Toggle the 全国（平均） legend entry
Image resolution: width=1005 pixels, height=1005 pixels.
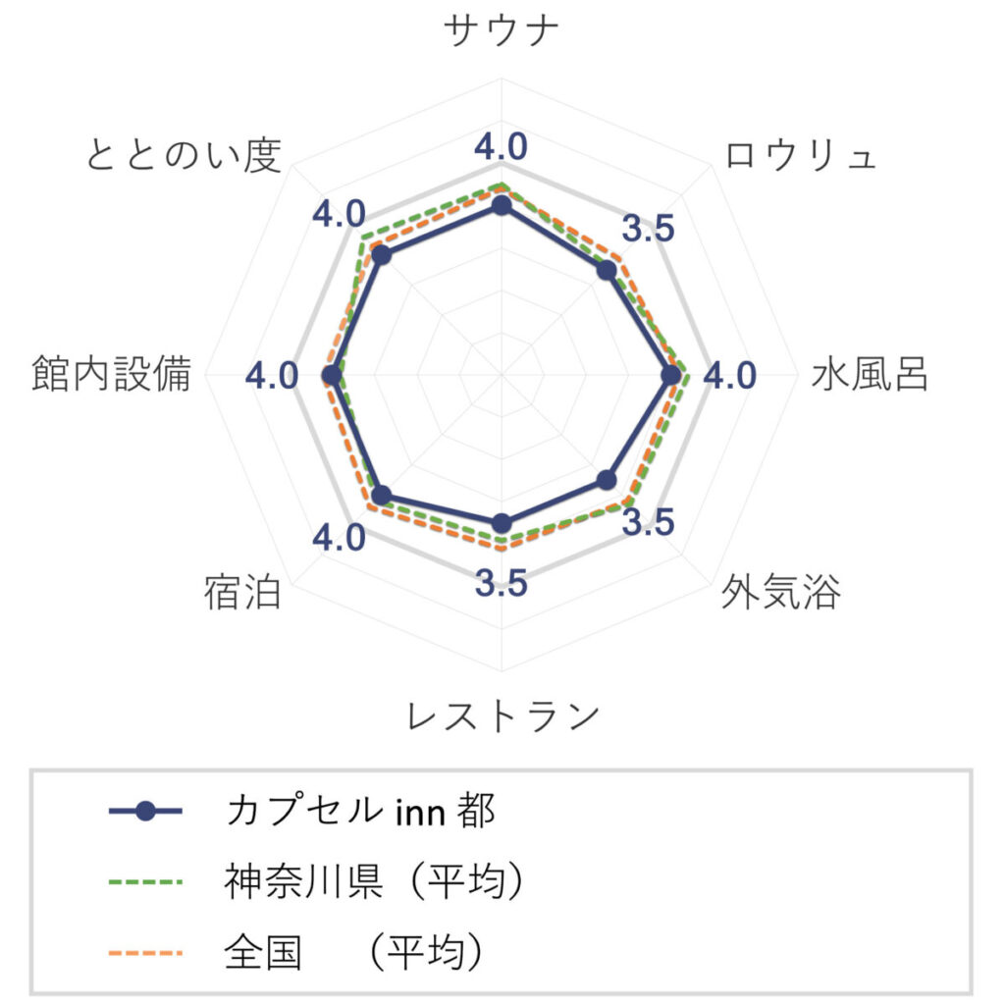pyautogui.click(x=295, y=952)
